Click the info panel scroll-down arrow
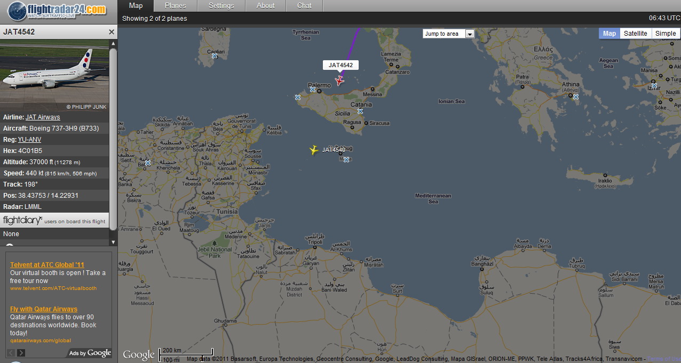 point(113,242)
